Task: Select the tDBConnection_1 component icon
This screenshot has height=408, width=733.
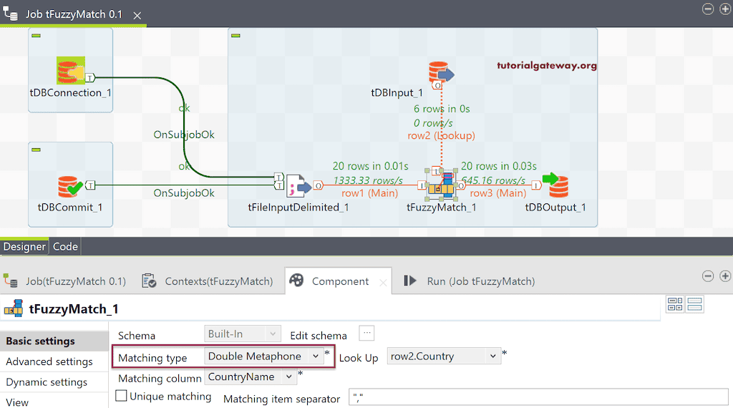Action: tap(71, 71)
